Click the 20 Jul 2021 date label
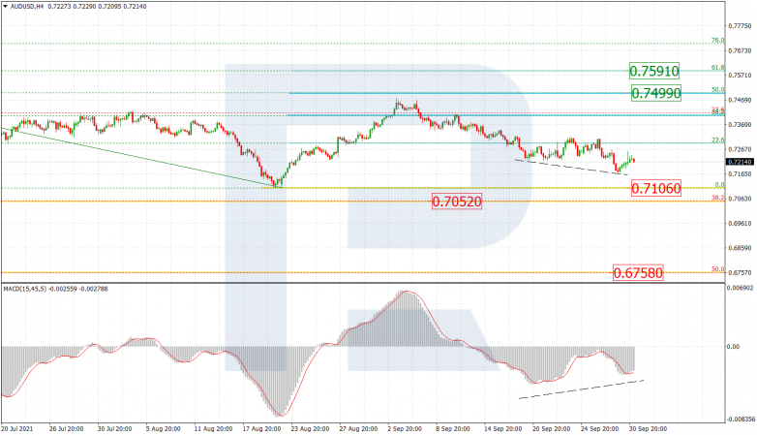757x435 pixels. (17, 429)
